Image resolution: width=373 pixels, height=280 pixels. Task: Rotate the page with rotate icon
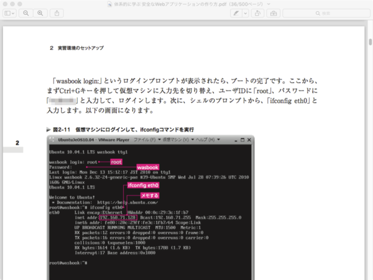257,13
